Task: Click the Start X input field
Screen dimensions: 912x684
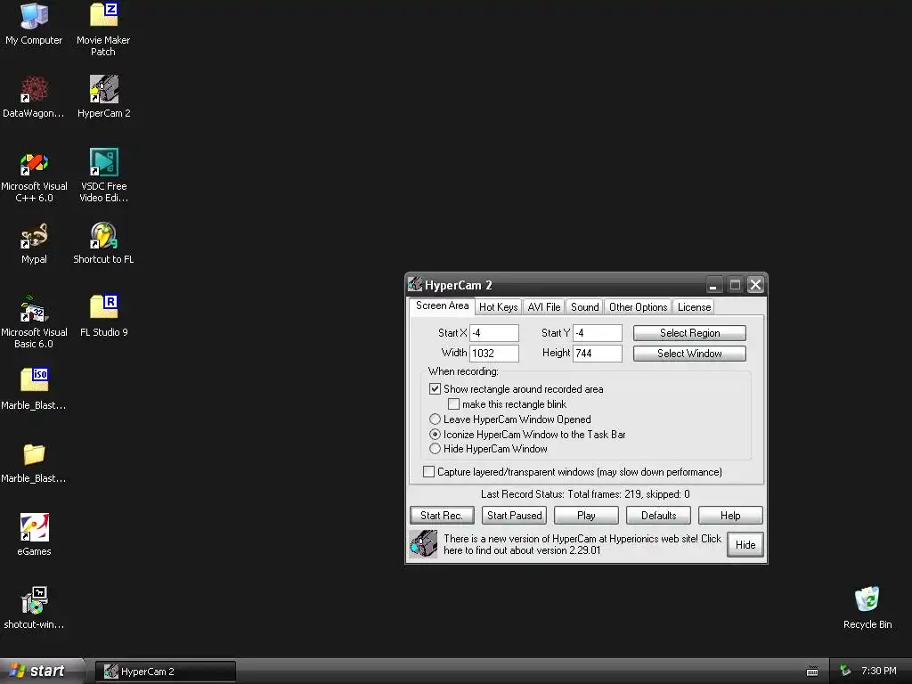Action: (494, 333)
